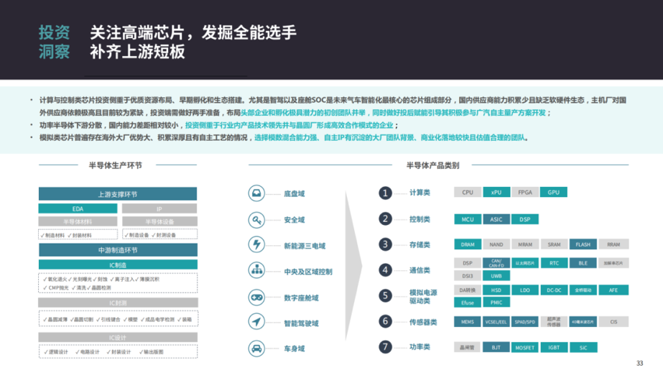
Task: Click the NAND chip label
Action: click(x=496, y=244)
